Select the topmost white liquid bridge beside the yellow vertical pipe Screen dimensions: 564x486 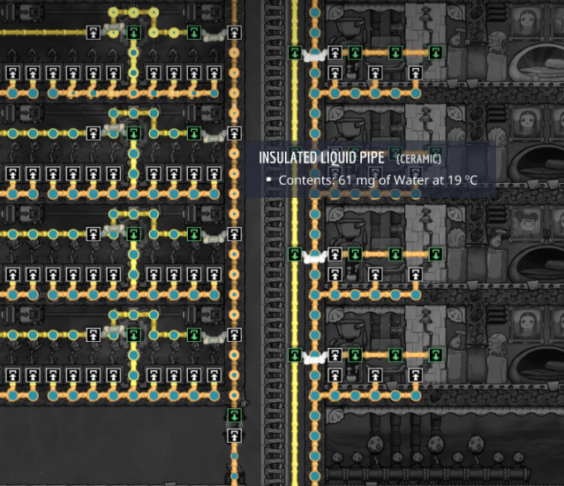coord(315,56)
